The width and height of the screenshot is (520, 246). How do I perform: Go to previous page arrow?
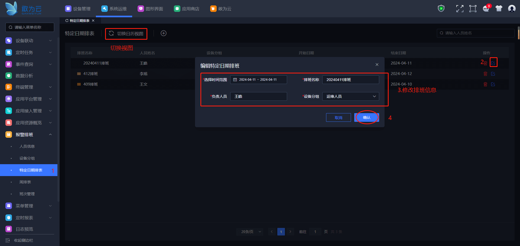272,232
